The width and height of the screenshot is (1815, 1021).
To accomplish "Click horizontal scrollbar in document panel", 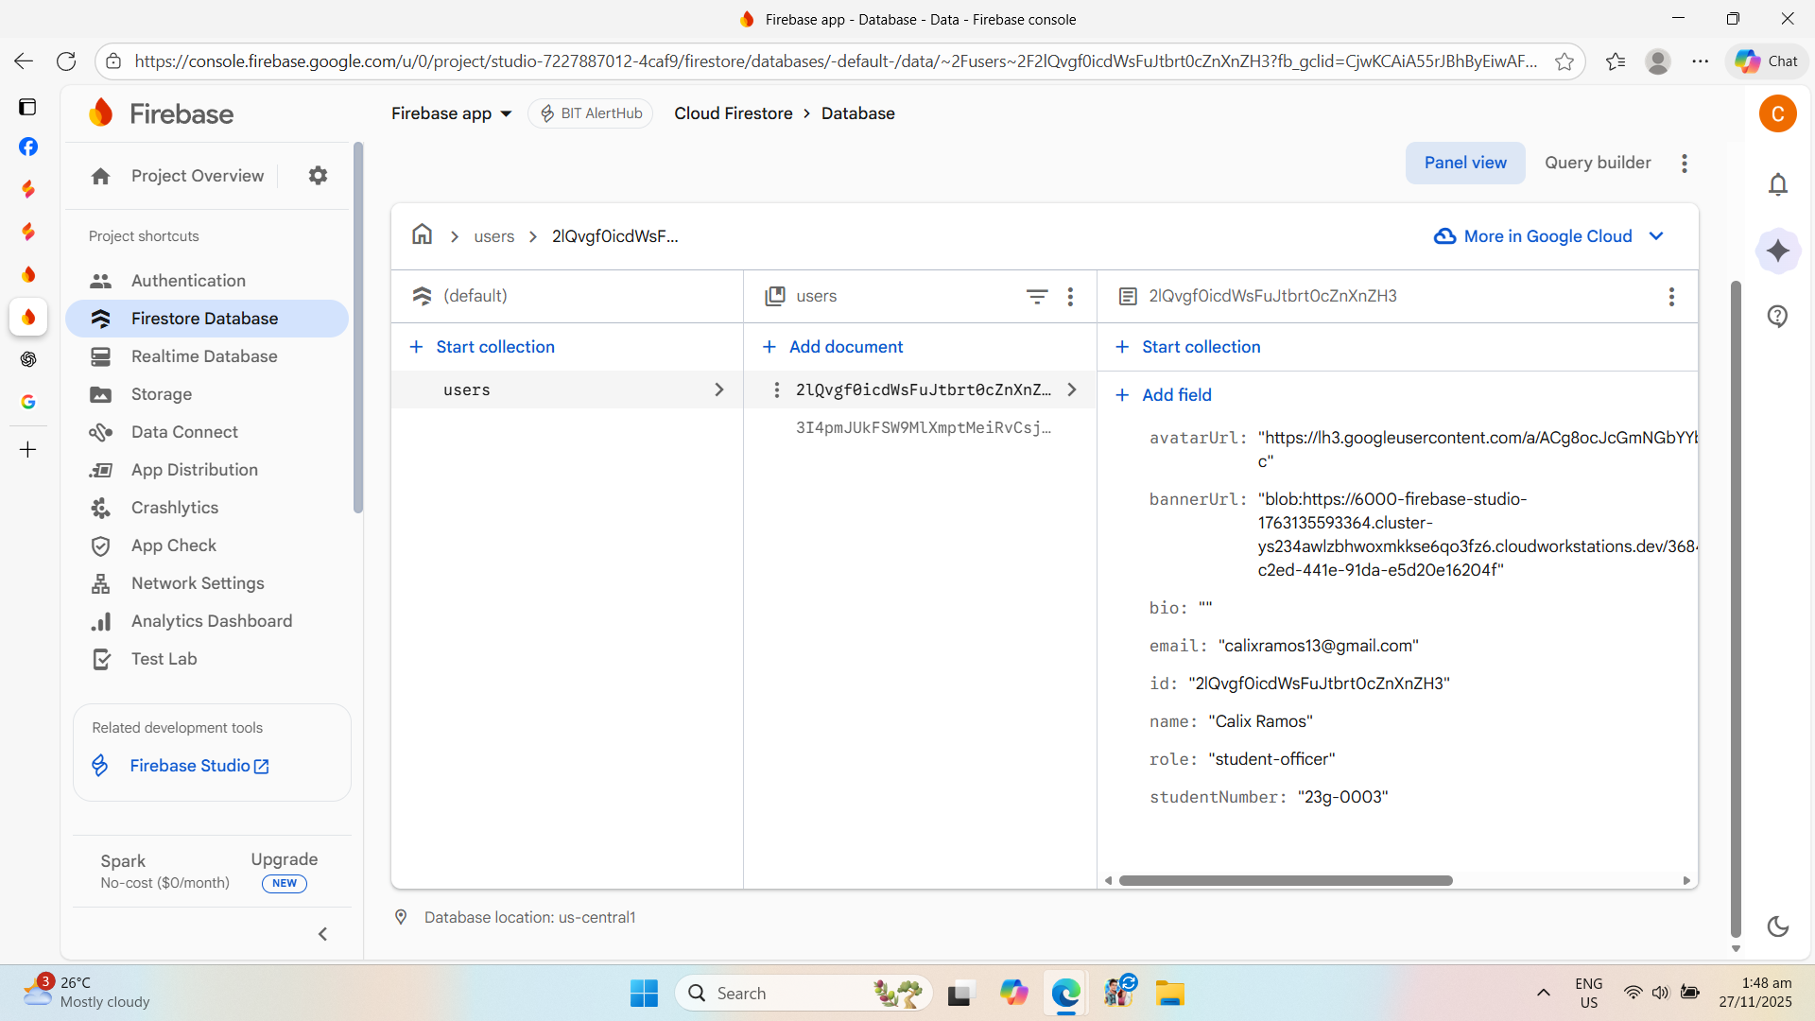I will point(1285,880).
